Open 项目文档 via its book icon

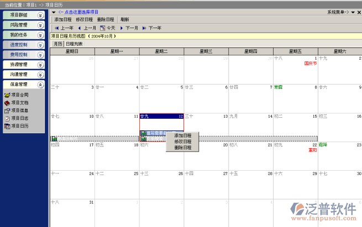coord(7,103)
